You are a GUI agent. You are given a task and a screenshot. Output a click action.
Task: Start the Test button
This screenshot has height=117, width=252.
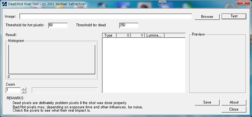pos(234,16)
